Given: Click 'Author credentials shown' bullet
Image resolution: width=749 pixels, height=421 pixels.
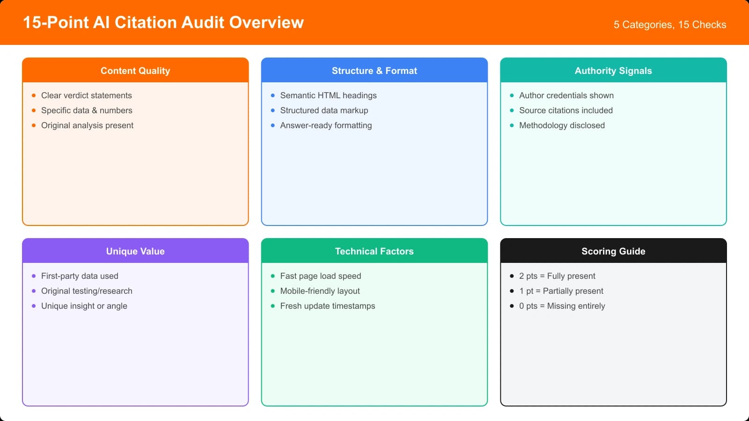Looking at the screenshot, I should point(566,95).
